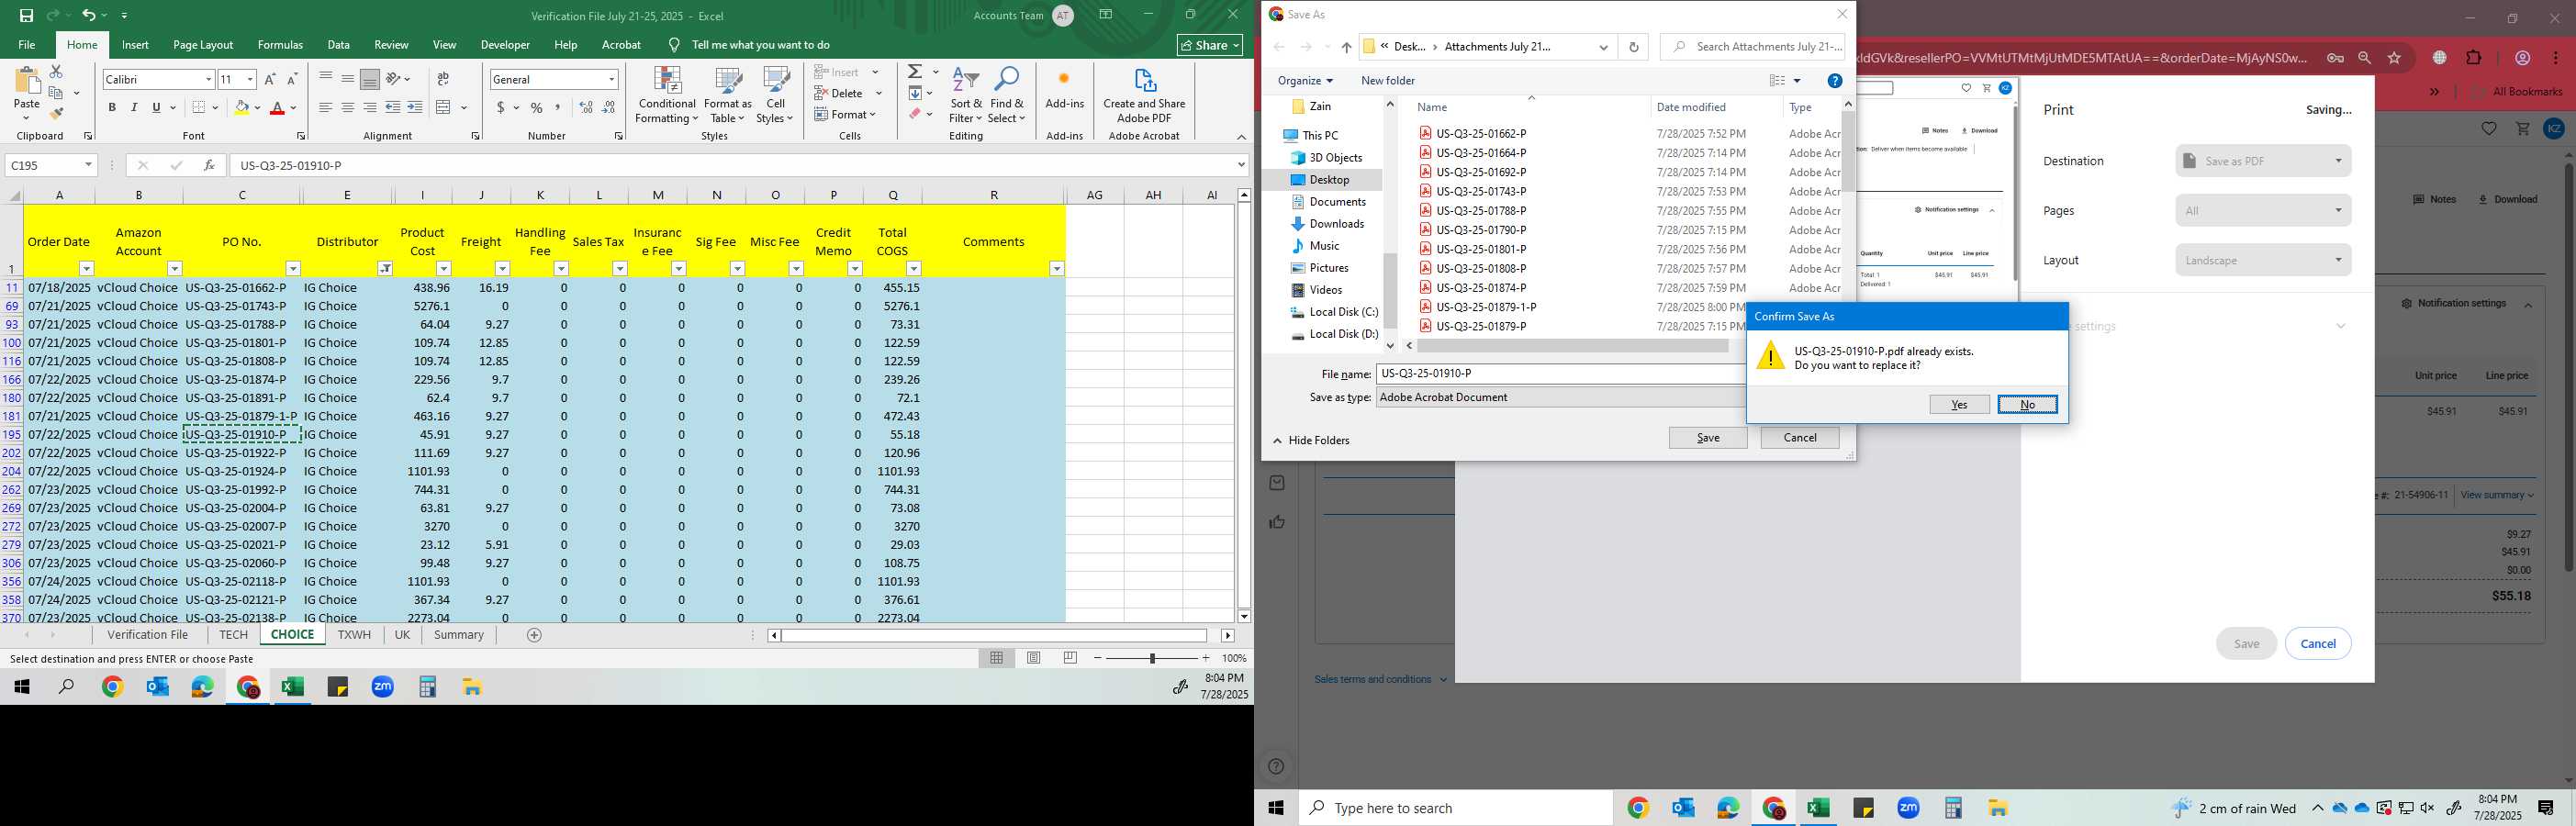Open the Formulas ribbon tab

[280, 45]
